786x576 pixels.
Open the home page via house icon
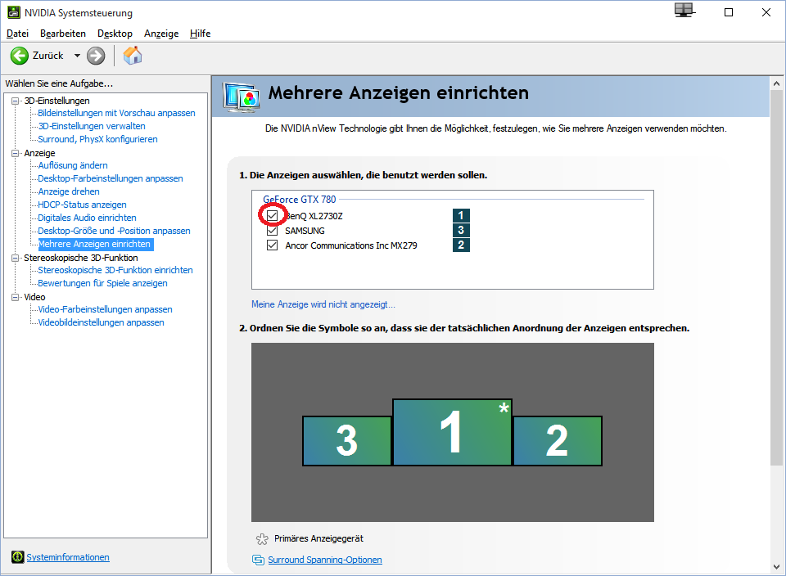click(133, 55)
